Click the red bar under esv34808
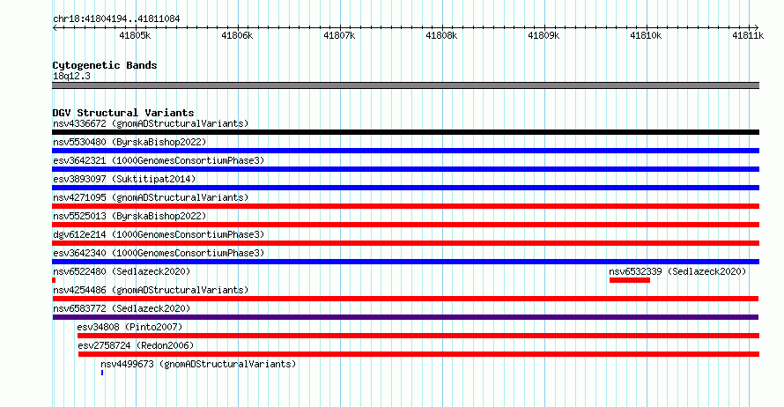This screenshot has height=407, width=784. tap(418, 336)
